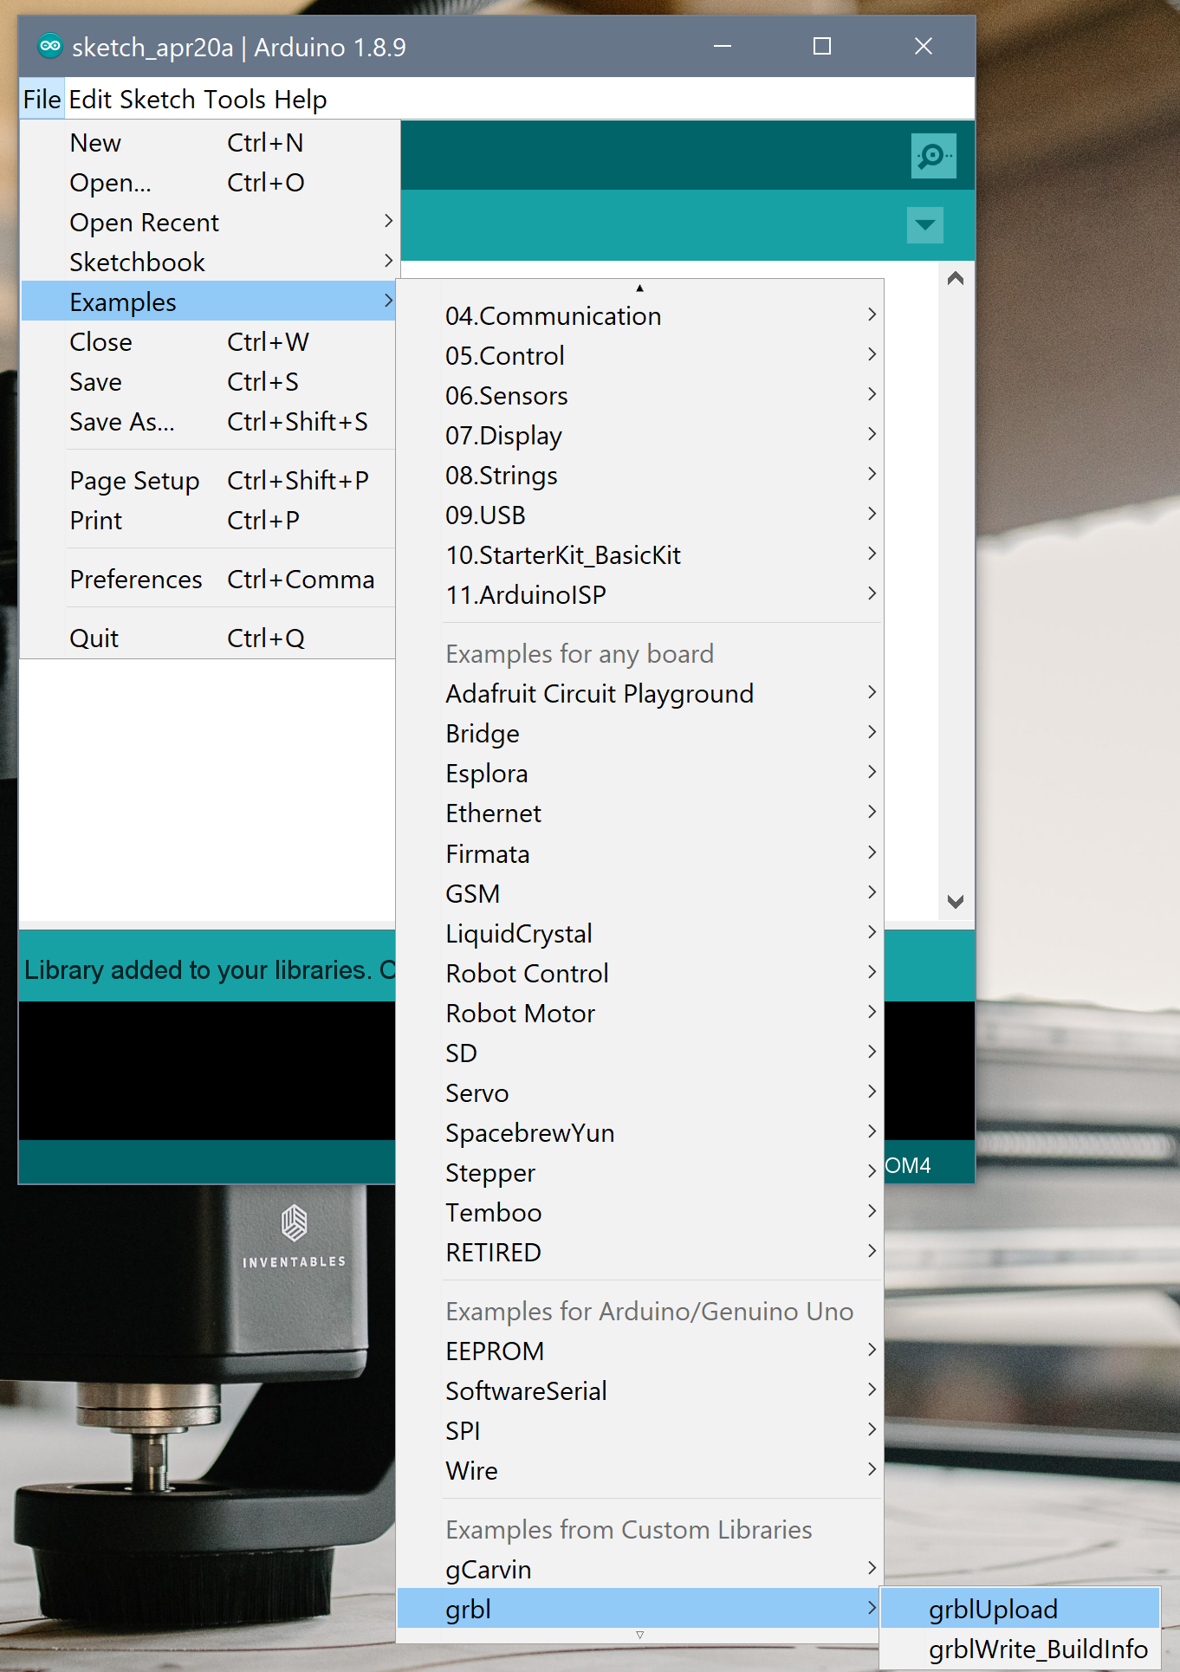Click the Arduino logo in title bar

click(x=50, y=46)
